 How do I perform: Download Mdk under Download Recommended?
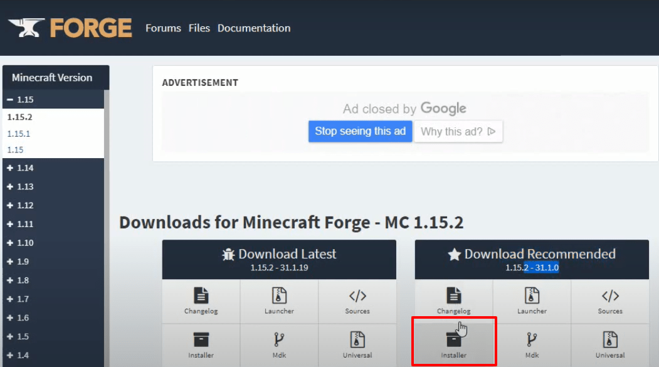coord(532,345)
